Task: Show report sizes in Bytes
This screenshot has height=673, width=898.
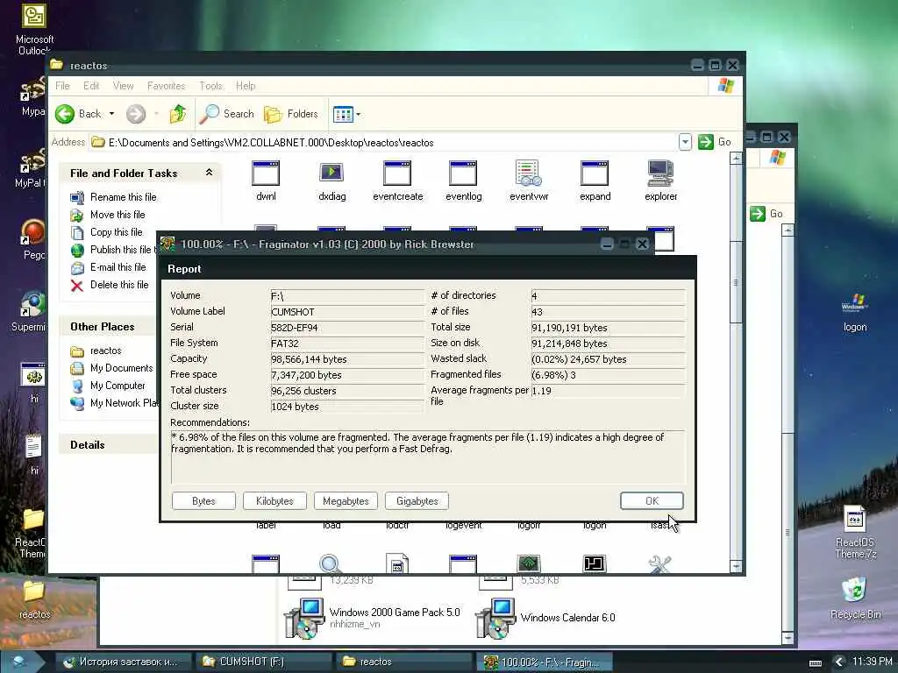Action: [x=203, y=501]
